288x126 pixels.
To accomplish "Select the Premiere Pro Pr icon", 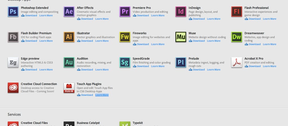I will (x=125, y=11).
